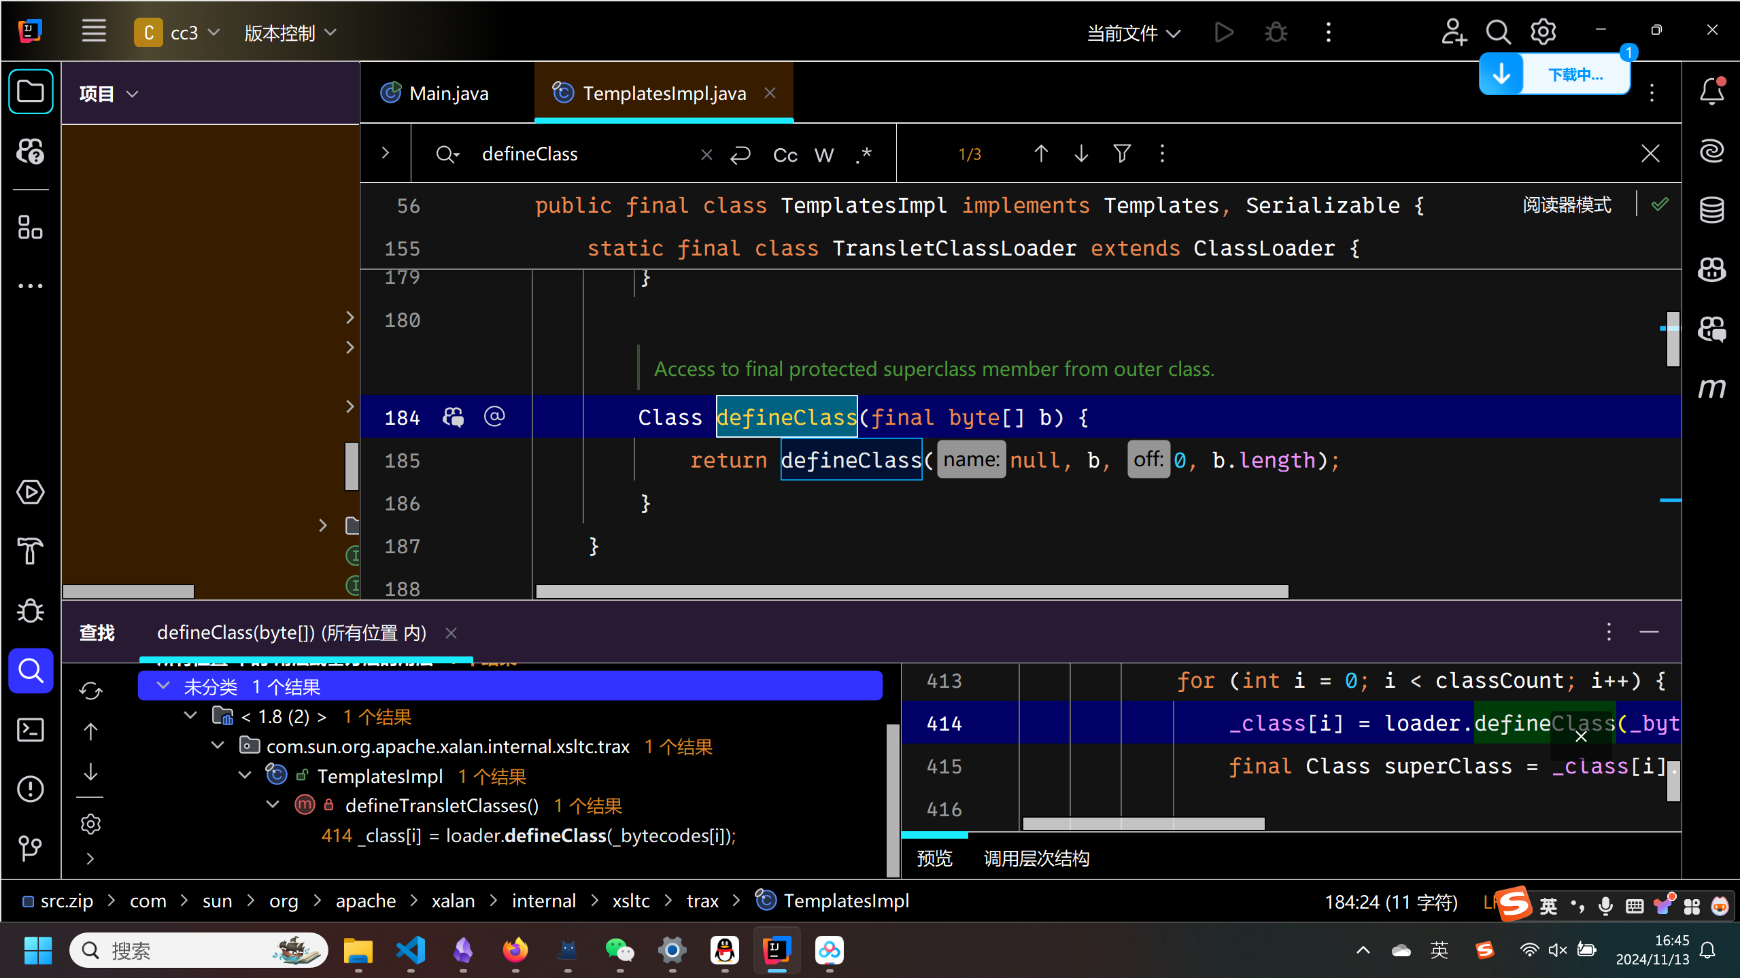The width and height of the screenshot is (1740, 978).
Task: Click the editor horizontal scrollbar
Action: [912, 591]
